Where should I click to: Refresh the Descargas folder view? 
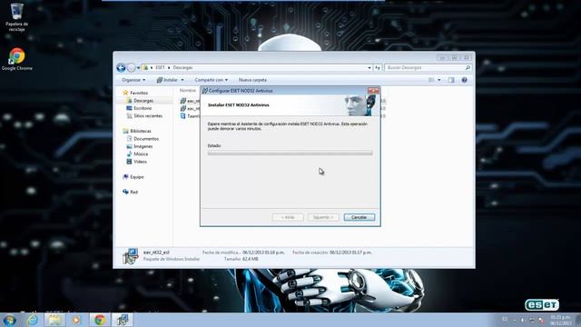point(378,68)
